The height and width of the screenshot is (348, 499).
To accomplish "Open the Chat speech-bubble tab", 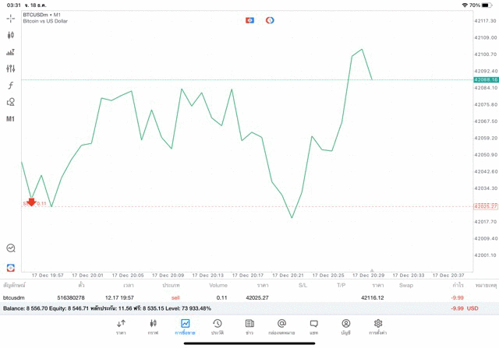I will tap(313, 326).
